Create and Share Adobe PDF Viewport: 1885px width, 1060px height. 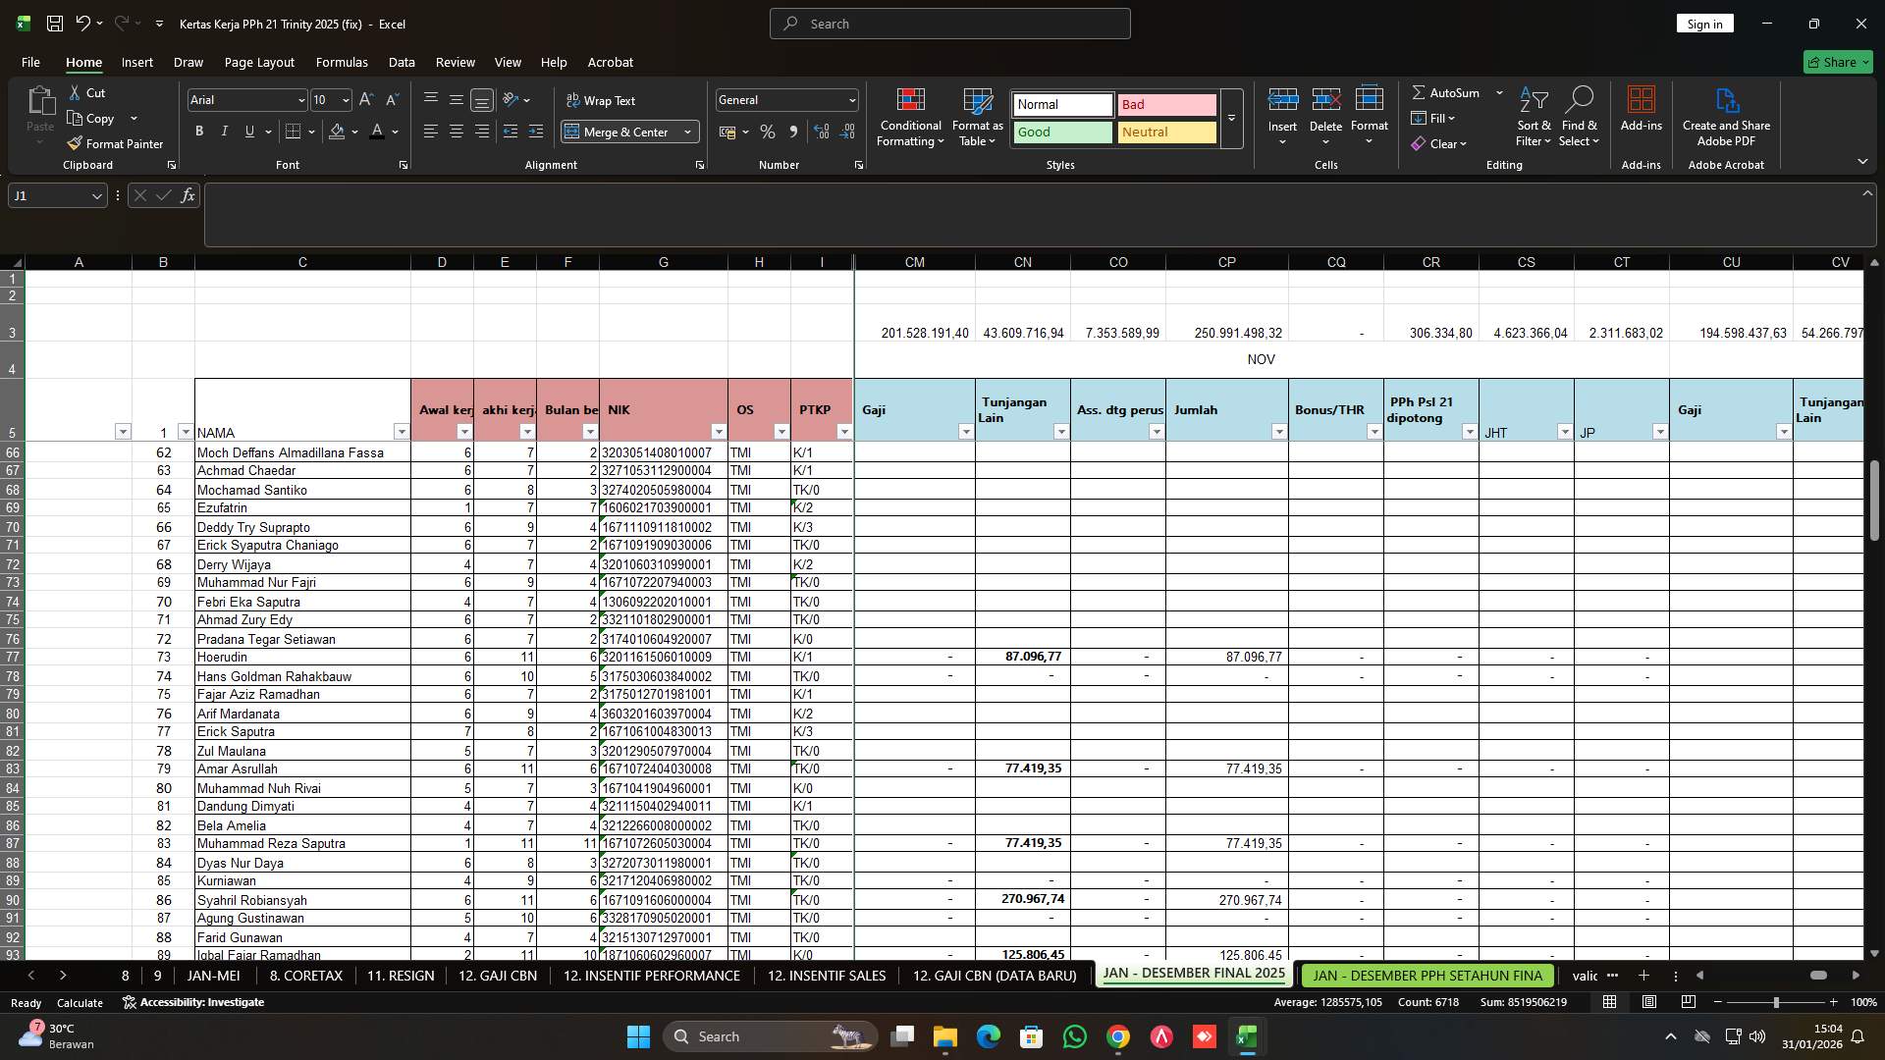tap(1726, 116)
